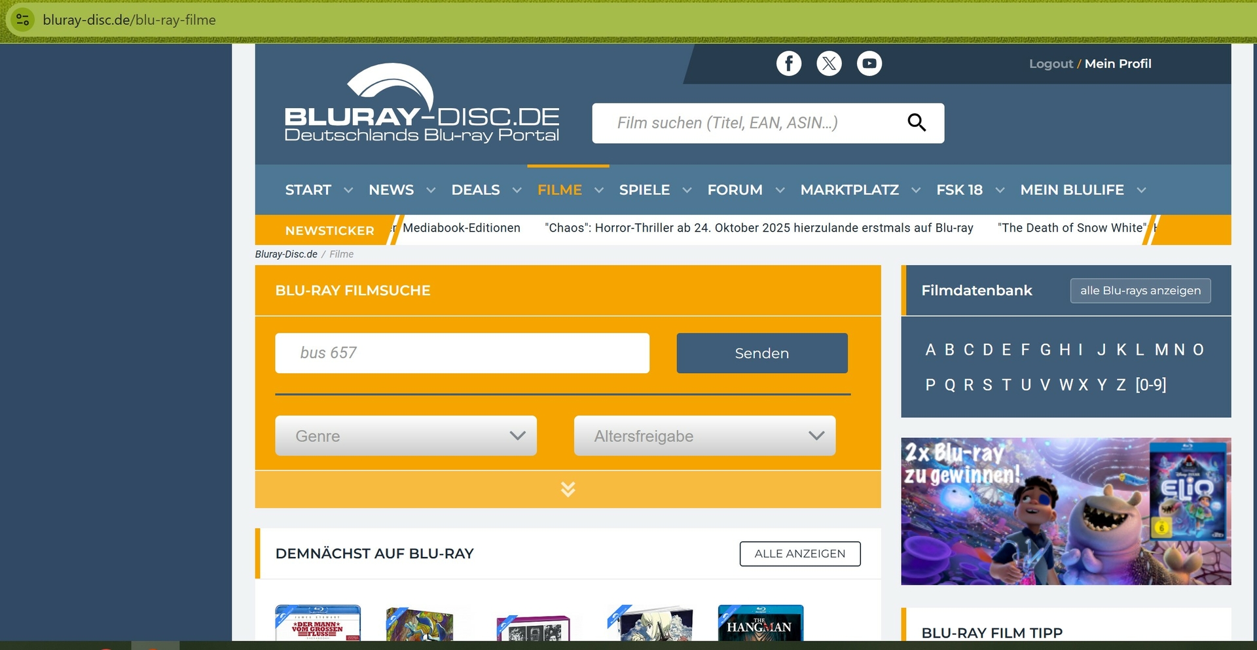The height and width of the screenshot is (650, 1257).
Task: Open the Mein Profil link
Action: click(1118, 63)
